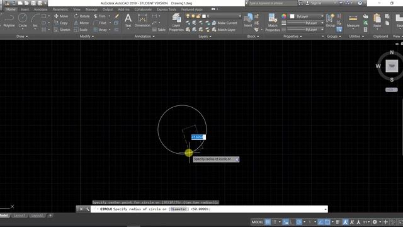Screen dimensions: 403x227
Task: Open the workspace switching gear icon
Action: (375, 222)
